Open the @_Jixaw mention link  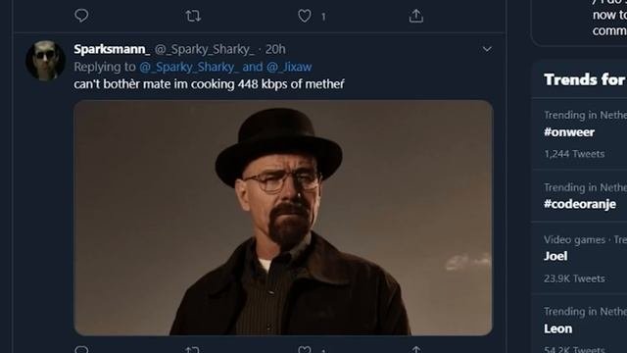[289, 67]
